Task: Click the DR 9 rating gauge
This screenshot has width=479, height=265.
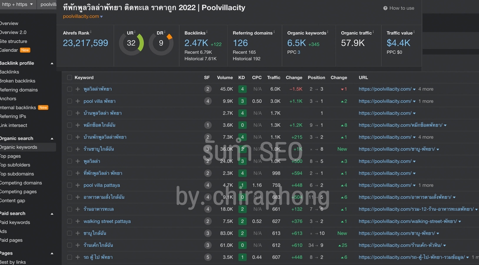Action: (161, 43)
